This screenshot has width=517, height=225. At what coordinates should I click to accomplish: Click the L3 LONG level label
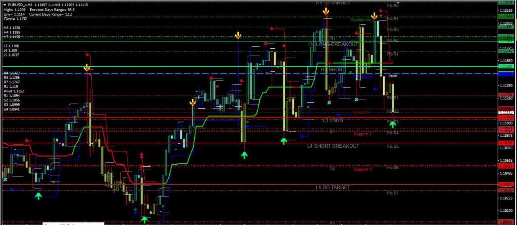[333, 120]
